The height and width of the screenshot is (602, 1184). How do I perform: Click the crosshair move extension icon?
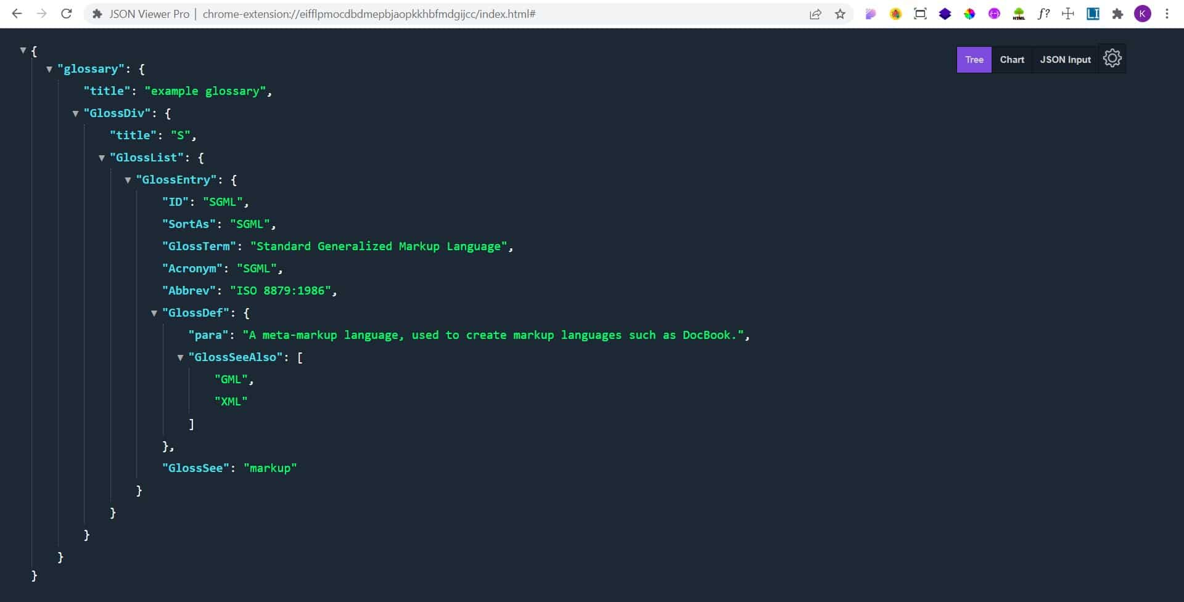1067,14
